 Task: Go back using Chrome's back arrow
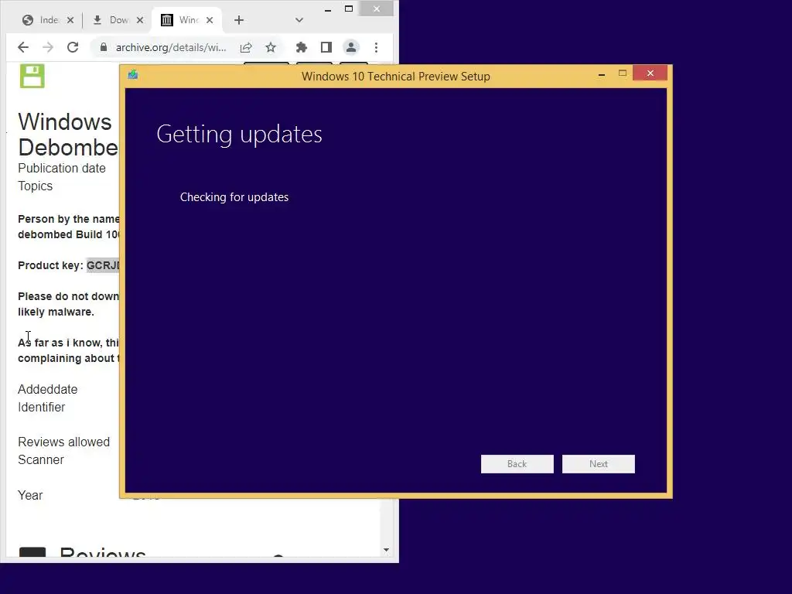click(x=23, y=47)
